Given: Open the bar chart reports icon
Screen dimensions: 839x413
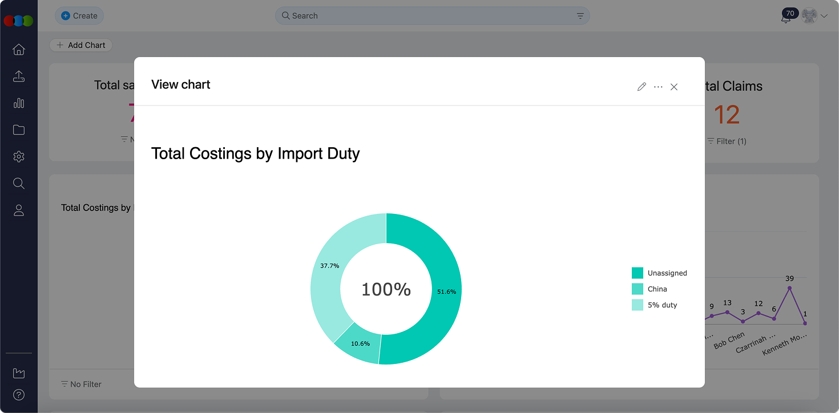Looking at the screenshot, I should pos(19,103).
